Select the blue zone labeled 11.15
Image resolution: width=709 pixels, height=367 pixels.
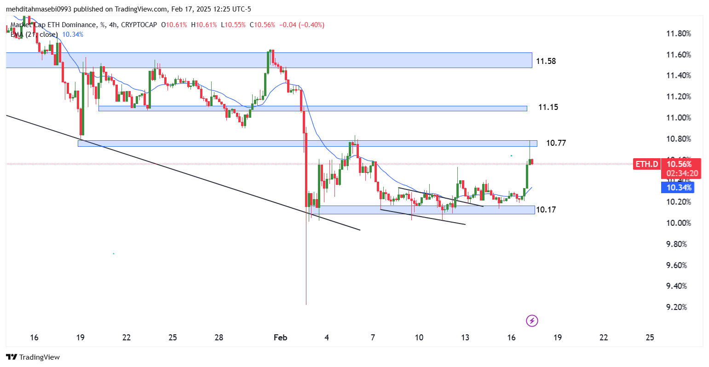[313, 109]
